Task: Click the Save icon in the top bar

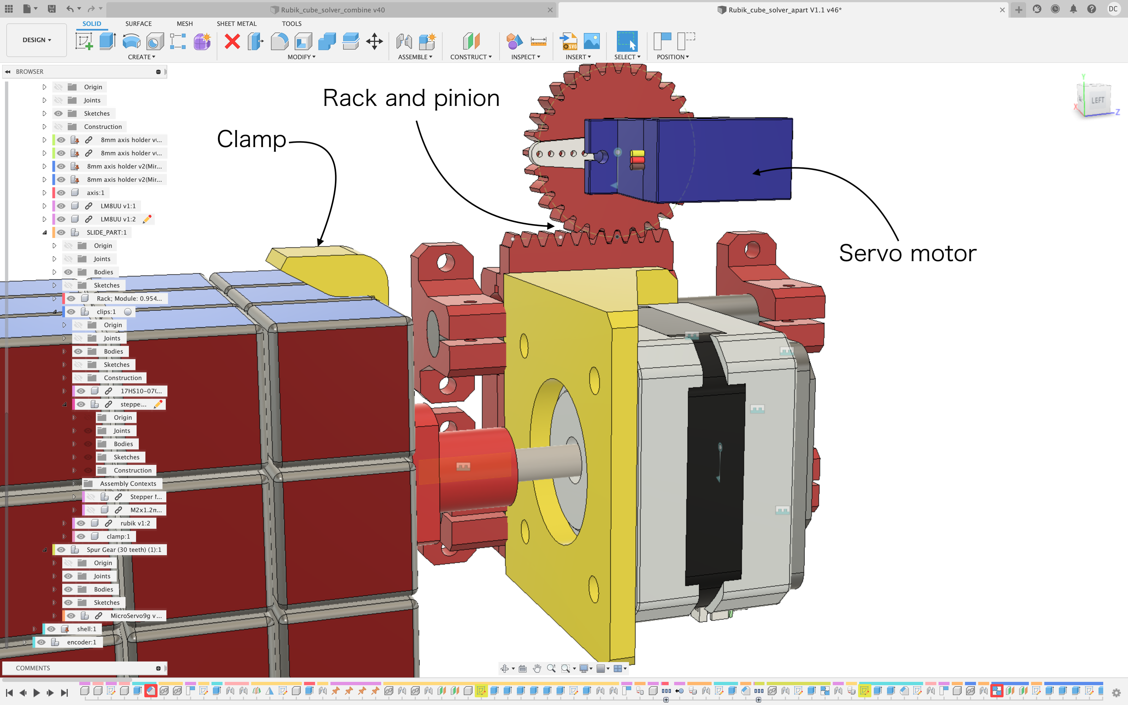Action: click(52, 9)
